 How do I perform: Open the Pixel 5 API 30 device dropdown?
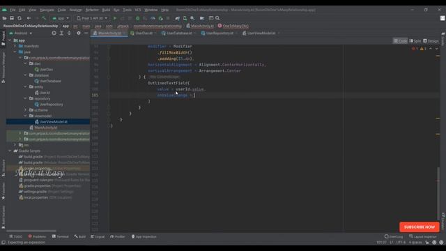(x=92, y=18)
